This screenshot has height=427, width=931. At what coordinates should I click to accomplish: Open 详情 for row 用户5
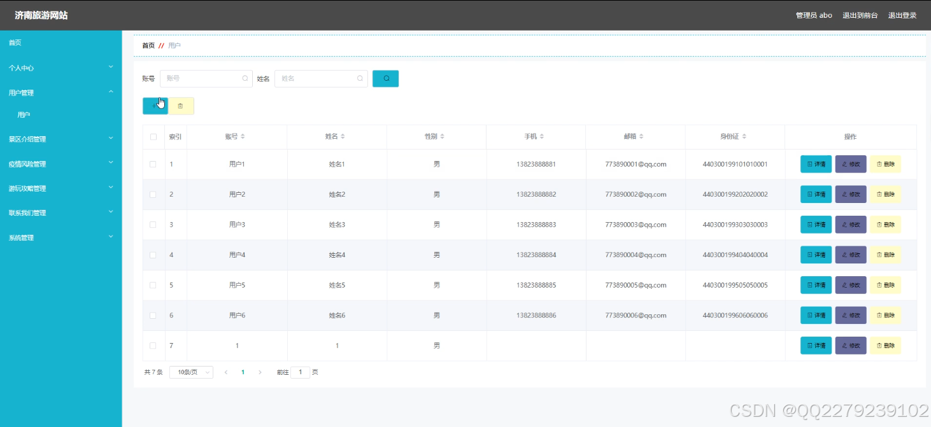[816, 285]
